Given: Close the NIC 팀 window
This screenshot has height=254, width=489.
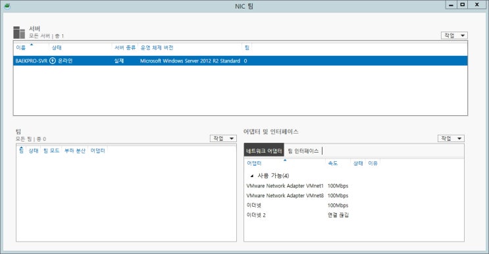Looking at the screenshot, I should (477, 5).
